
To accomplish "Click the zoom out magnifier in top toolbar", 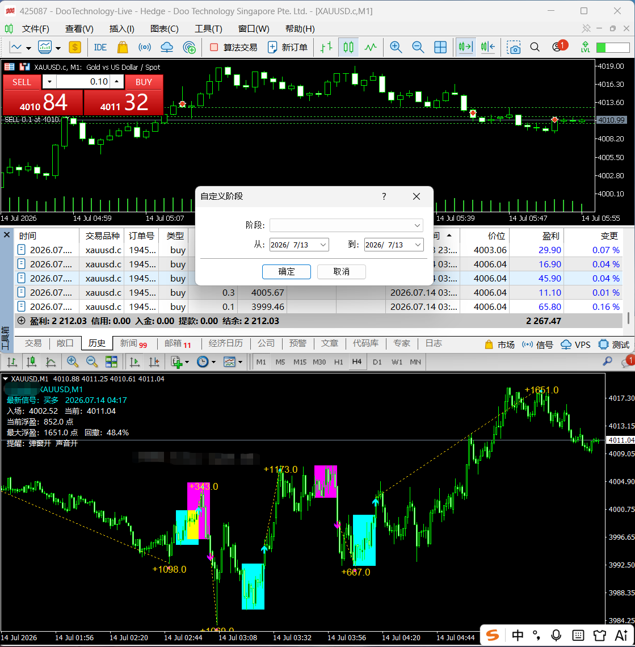I will point(418,48).
